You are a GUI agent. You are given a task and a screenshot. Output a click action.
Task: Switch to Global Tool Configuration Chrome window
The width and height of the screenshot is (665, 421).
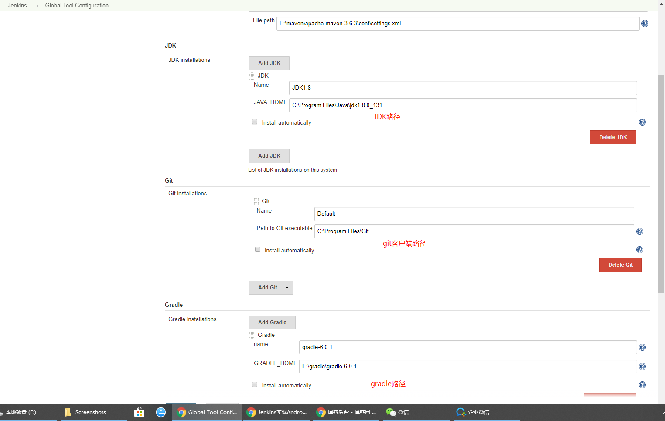tap(207, 412)
